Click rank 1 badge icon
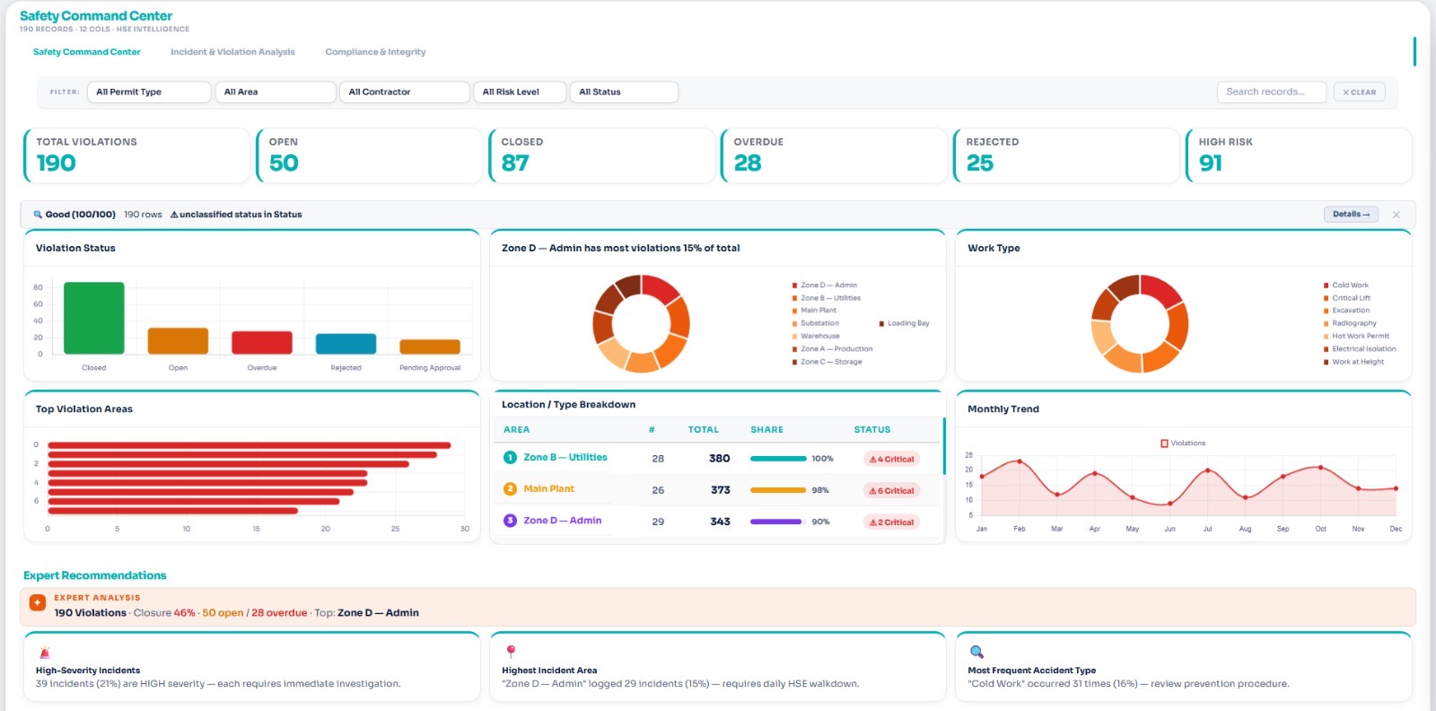Viewport: 1436px width, 711px height. coord(510,458)
